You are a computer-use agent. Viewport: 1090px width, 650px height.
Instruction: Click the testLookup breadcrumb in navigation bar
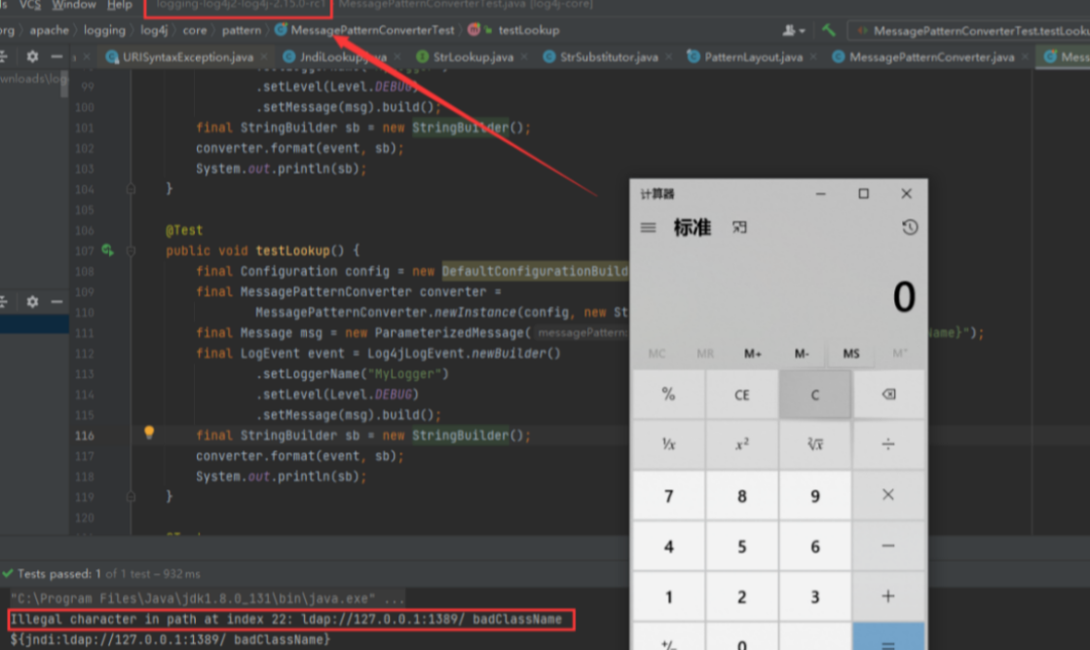[x=529, y=30]
